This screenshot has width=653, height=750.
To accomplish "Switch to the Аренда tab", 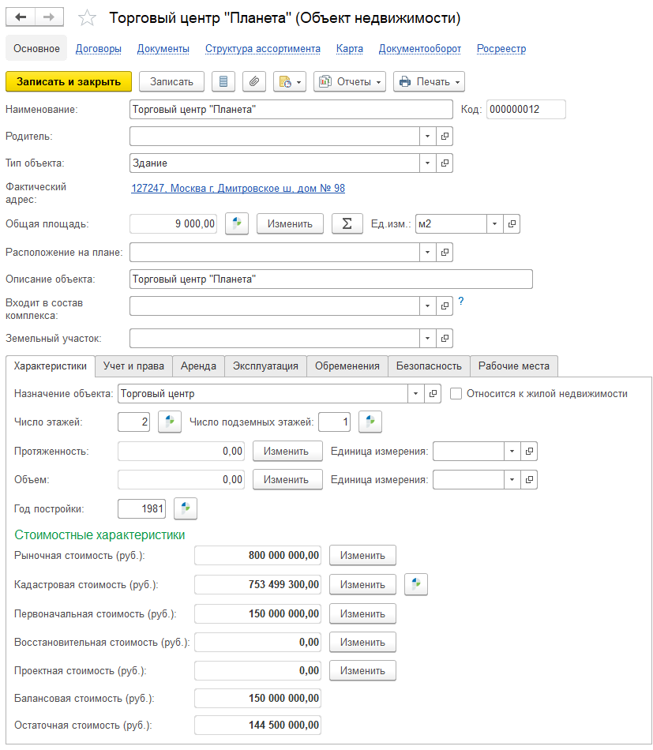I will click(198, 366).
